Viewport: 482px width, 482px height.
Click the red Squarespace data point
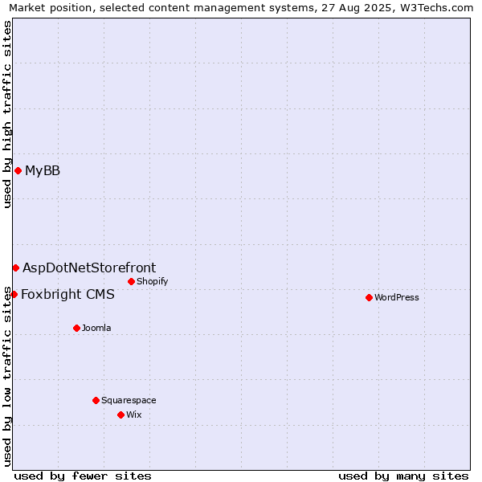pyautogui.click(x=96, y=401)
